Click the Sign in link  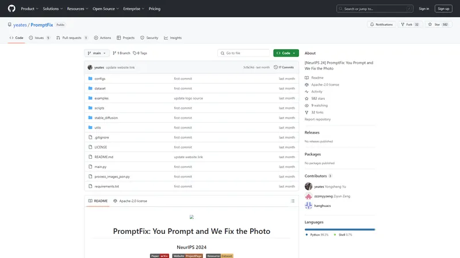[424, 9]
